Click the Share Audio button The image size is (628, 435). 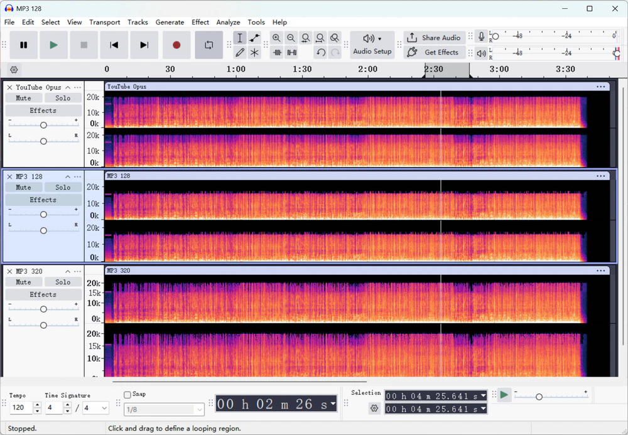tap(435, 38)
